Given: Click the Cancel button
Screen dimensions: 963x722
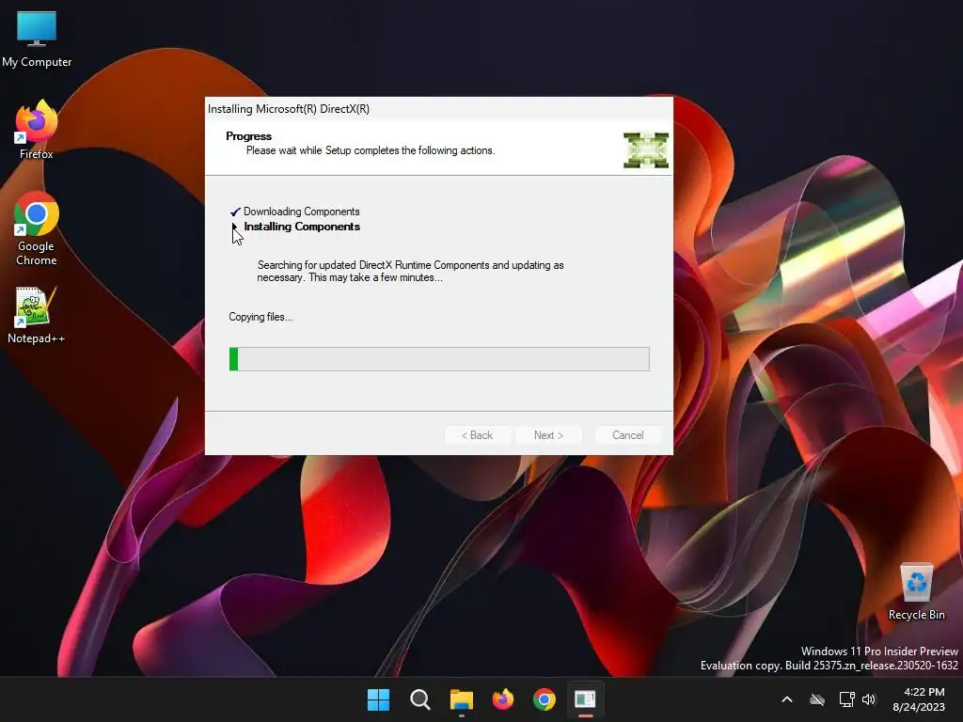Looking at the screenshot, I should coord(627,435).
